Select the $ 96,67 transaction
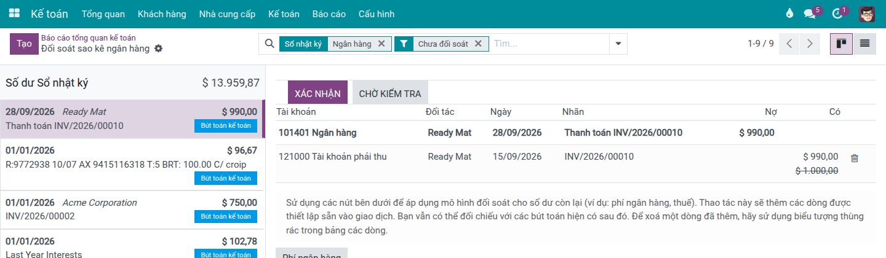The image size is (886, 258). point(132,164)
